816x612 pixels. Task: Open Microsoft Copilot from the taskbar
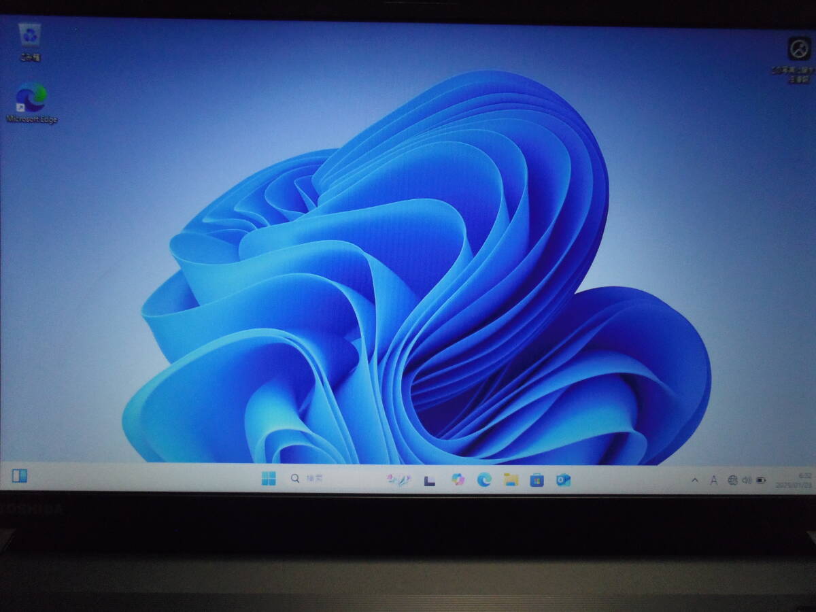458,479
